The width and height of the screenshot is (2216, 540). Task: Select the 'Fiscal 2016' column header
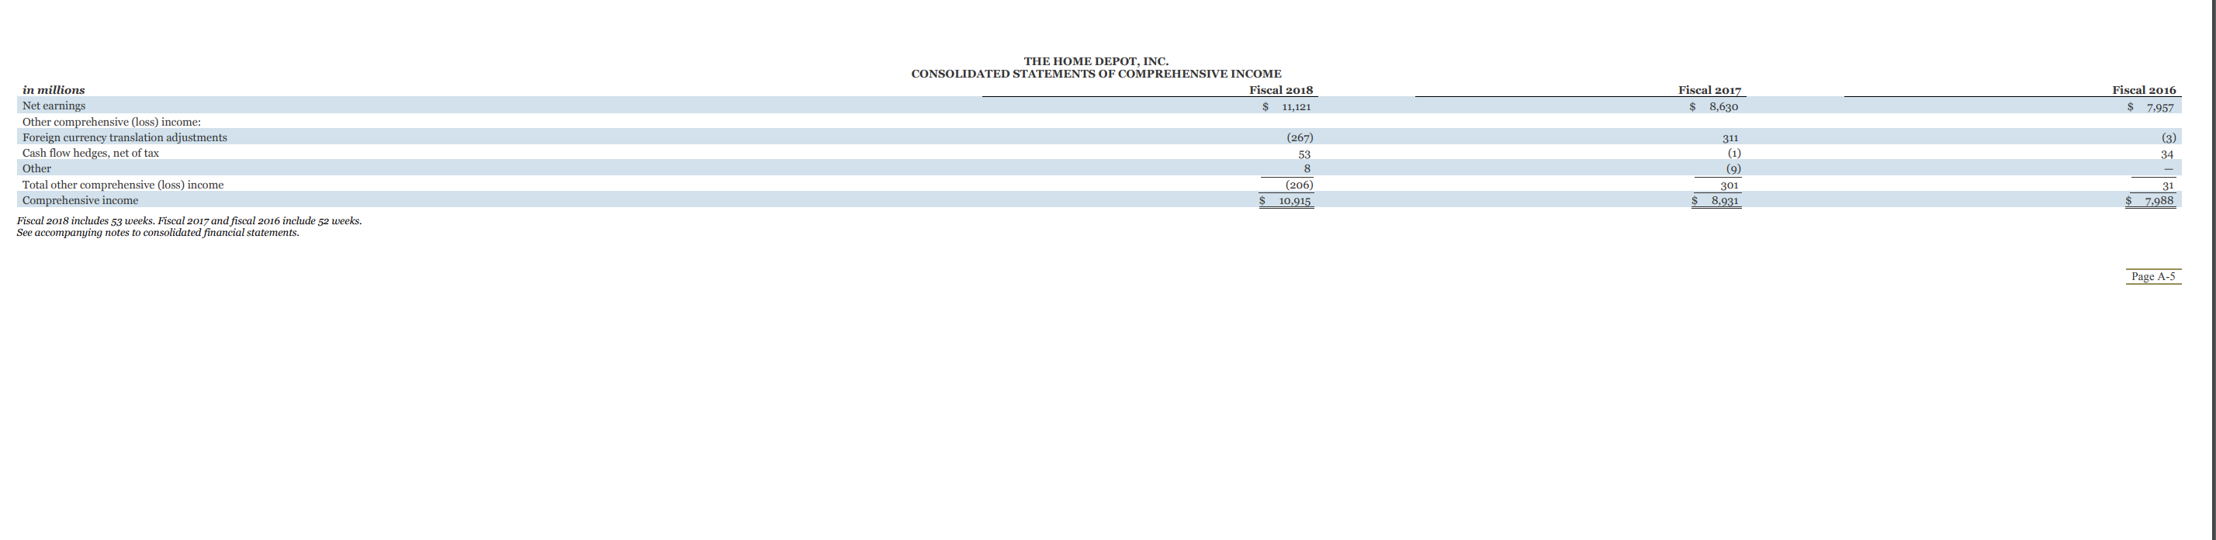[2144, 90]
